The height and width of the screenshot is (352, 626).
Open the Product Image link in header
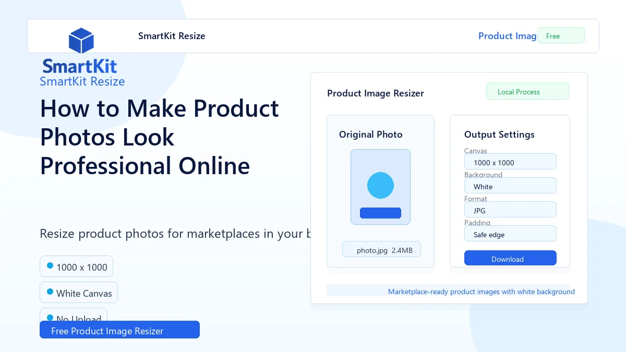pyautogui.click(x=508, y=36)
